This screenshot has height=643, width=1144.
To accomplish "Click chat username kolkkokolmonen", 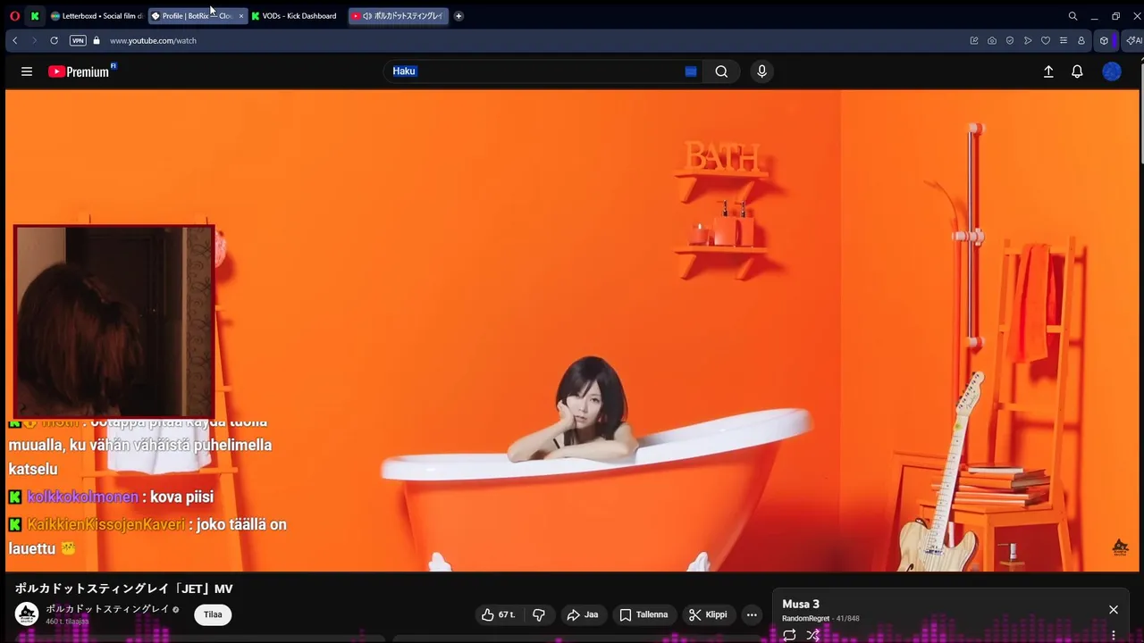I will [x=82, y=497].
